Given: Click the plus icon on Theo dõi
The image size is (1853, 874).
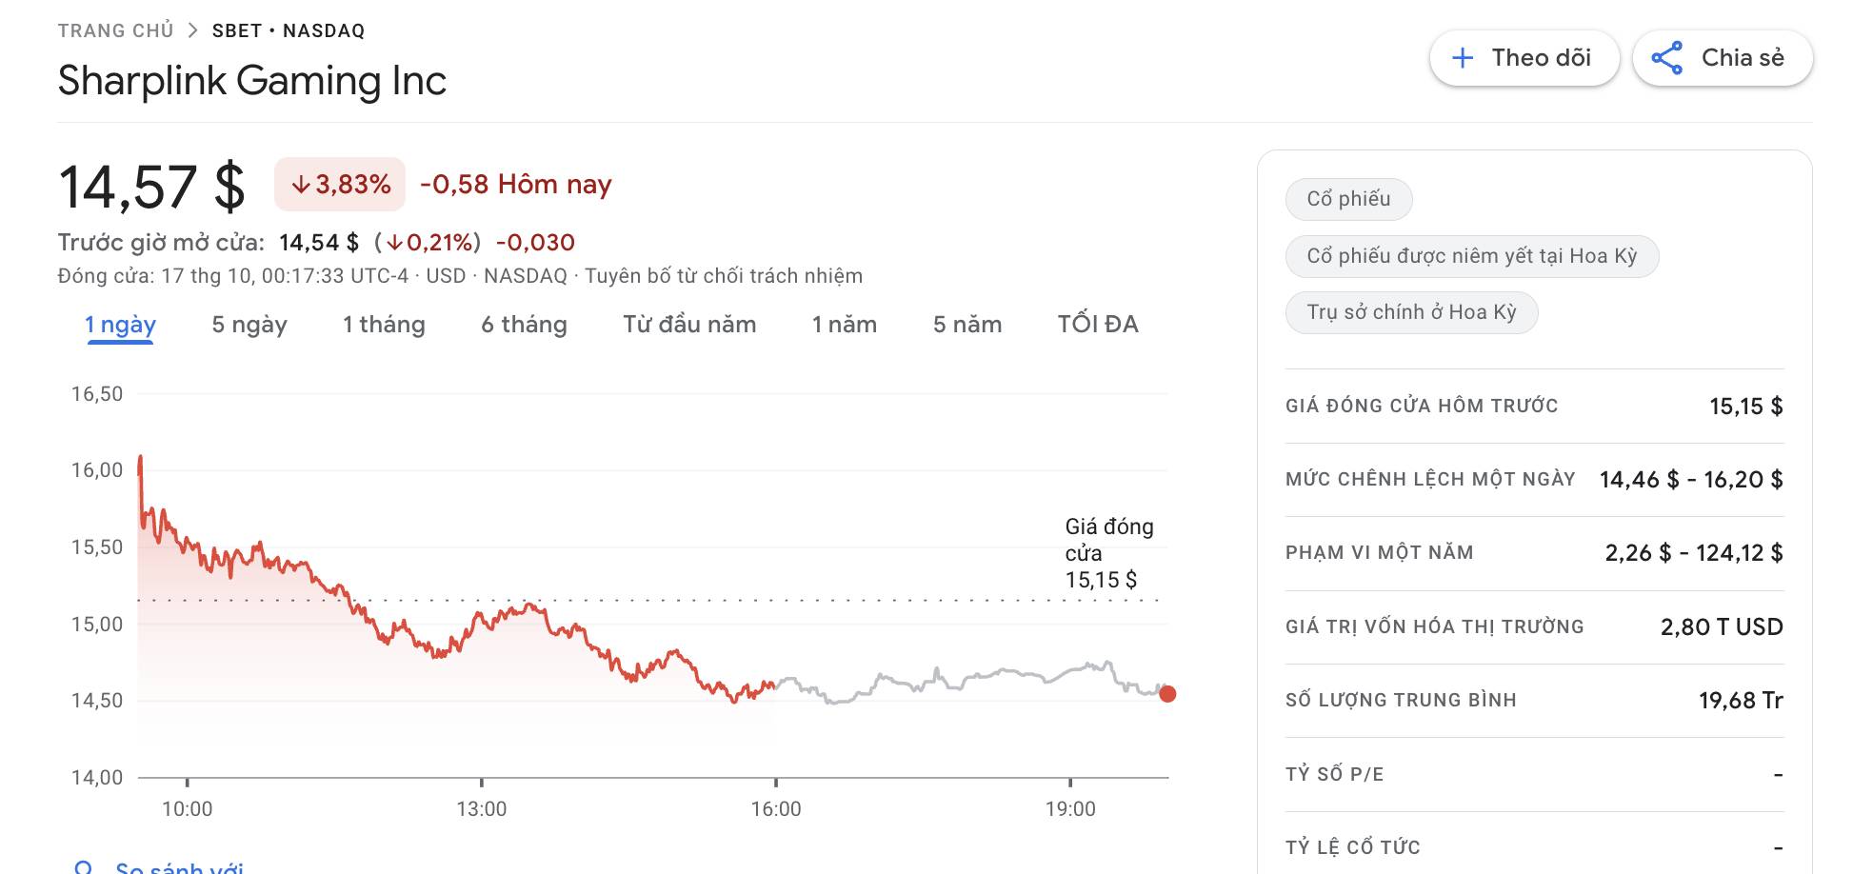Looking at the screenshot, I should (1463, 58).
